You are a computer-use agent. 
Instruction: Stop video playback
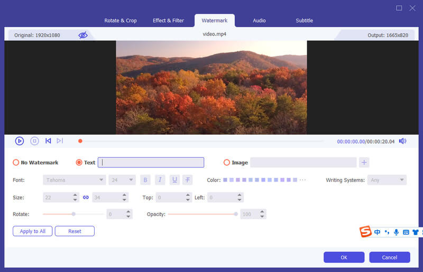coord(34,140)
